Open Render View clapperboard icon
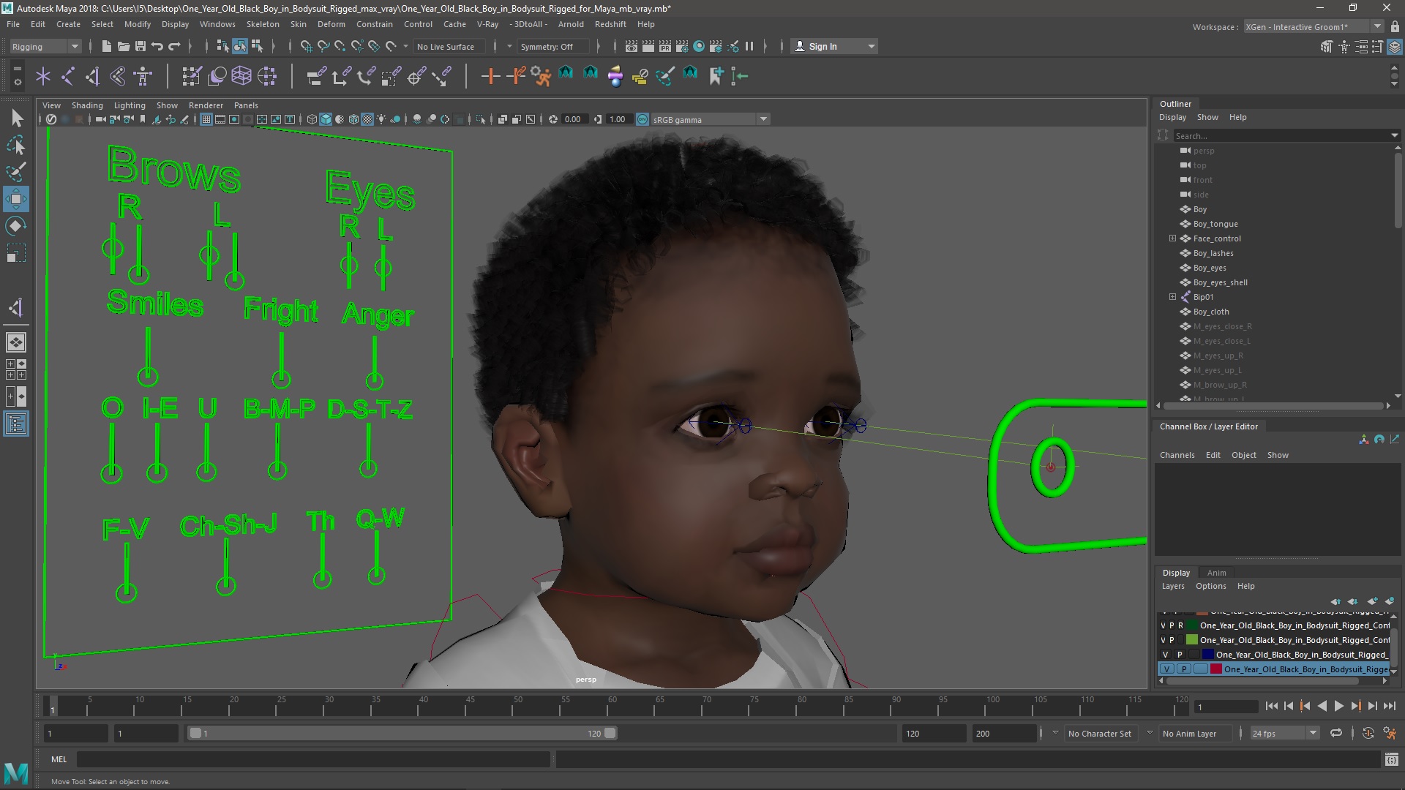 tap(631, 46)
